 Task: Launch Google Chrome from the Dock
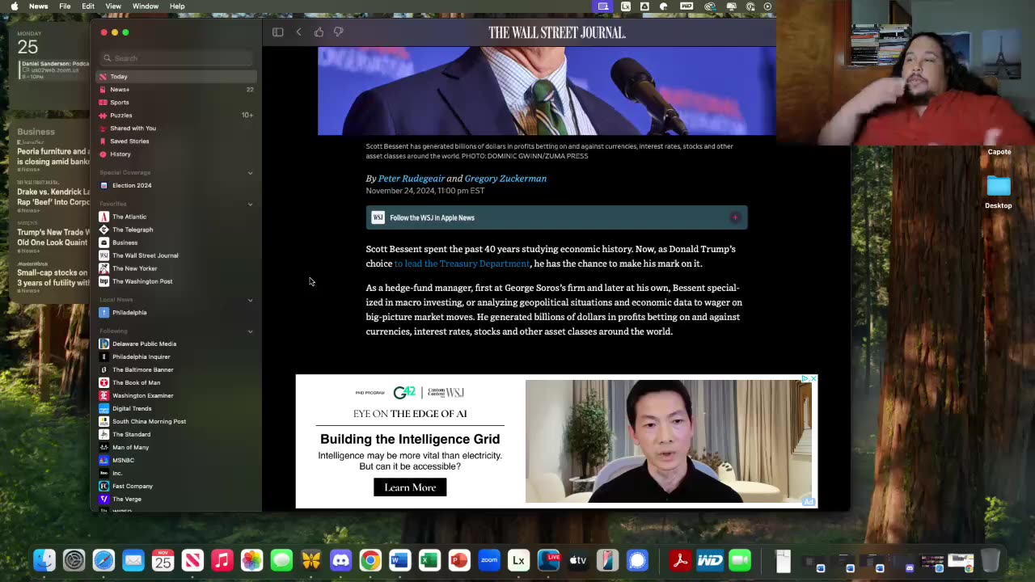(370, 560)
